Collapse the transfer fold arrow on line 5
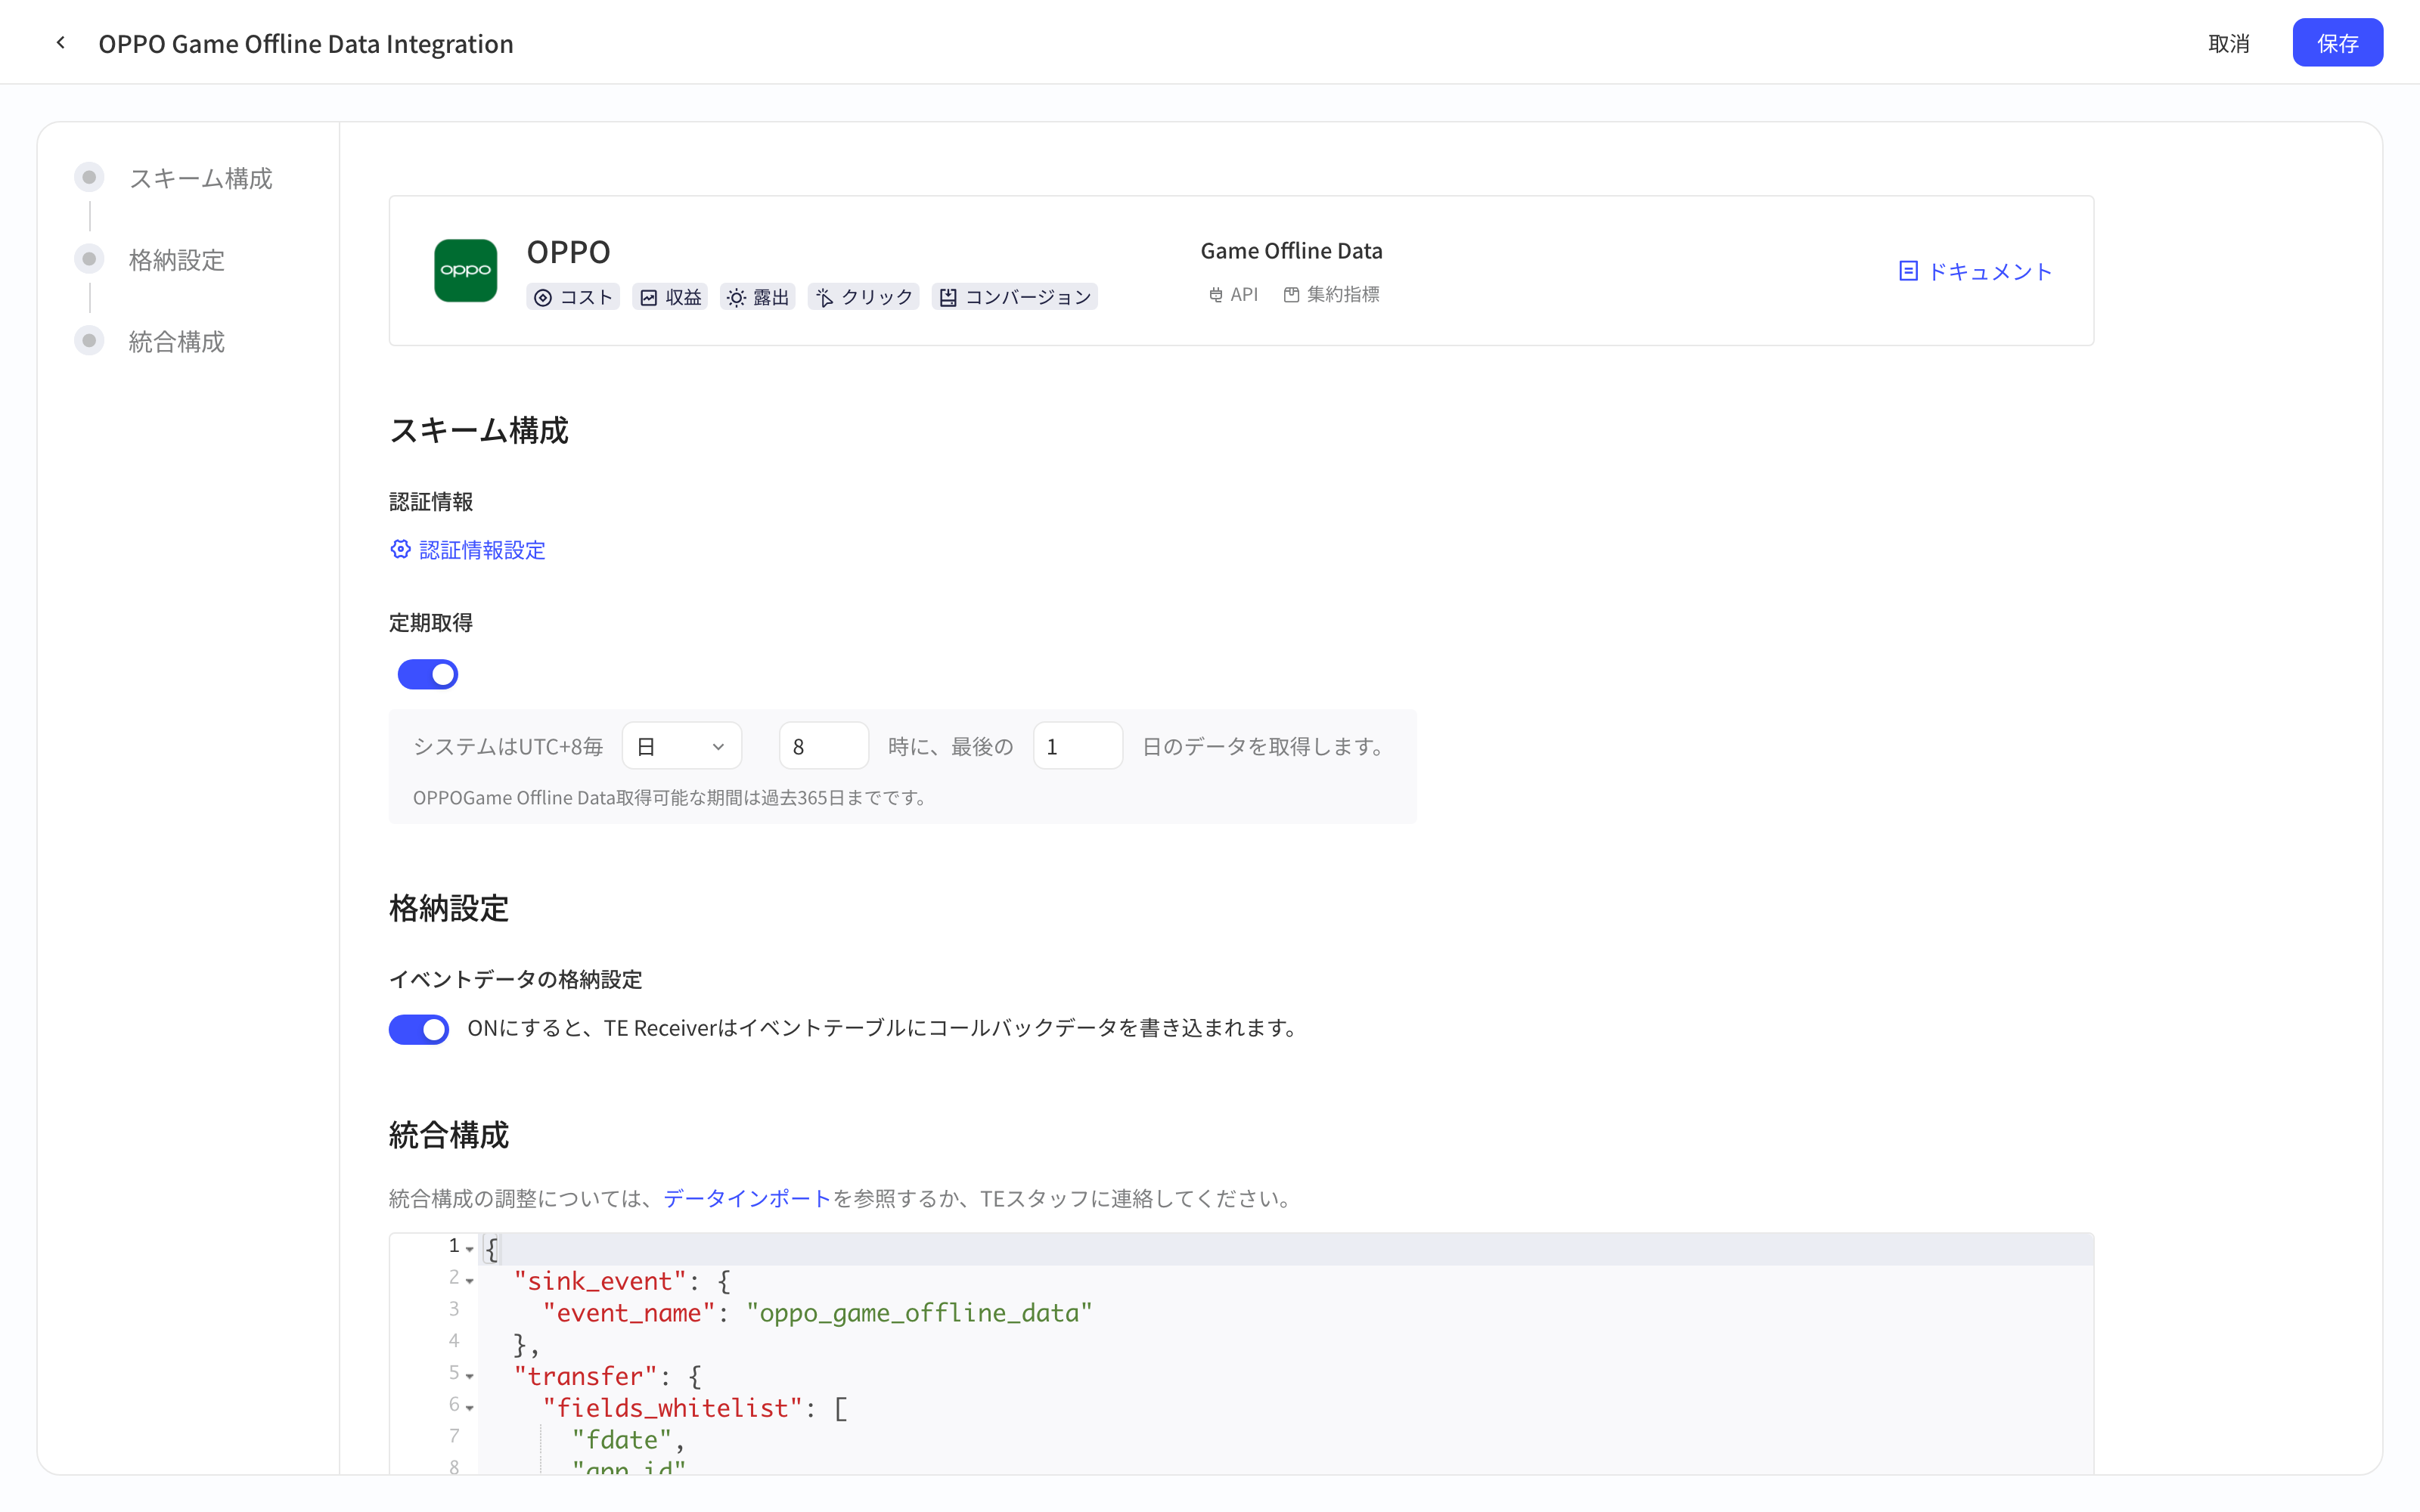This screenshot has height=1512, width=2420. (469, 1376)
